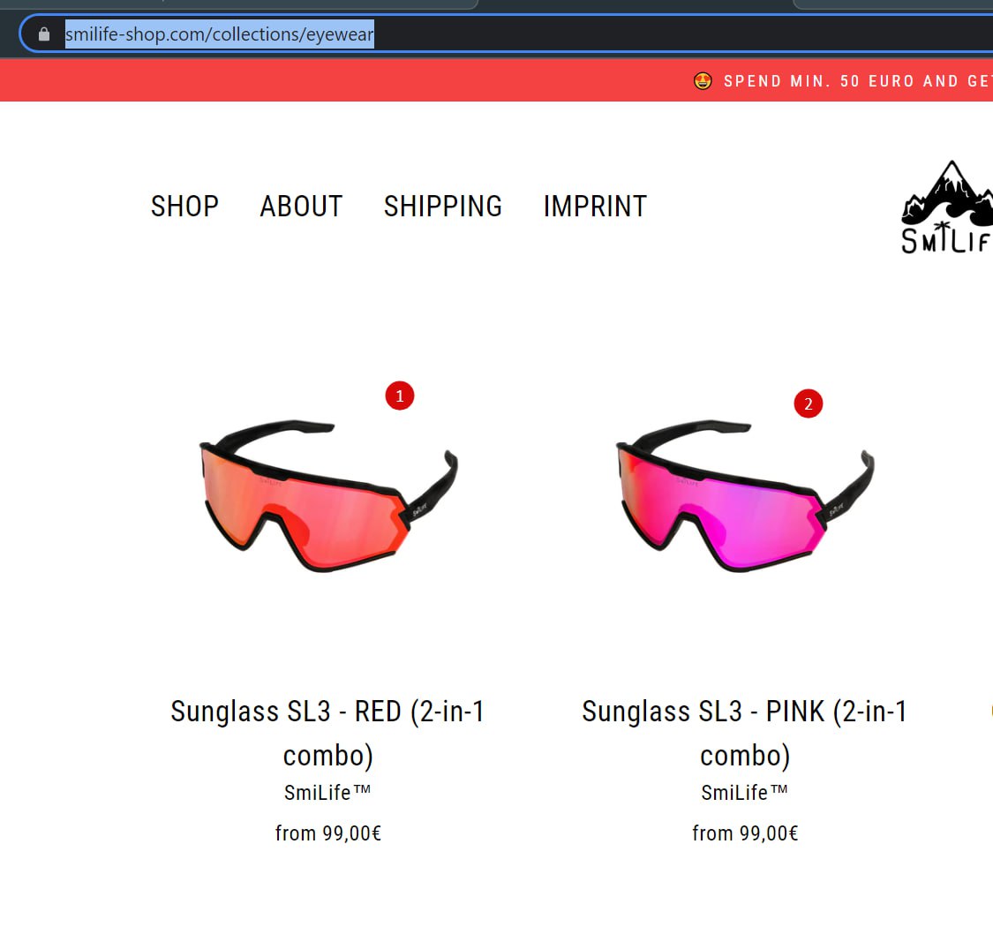Open the IMPRINT page
The height and width of the screenshot is (942, 993).
[595, 207]
